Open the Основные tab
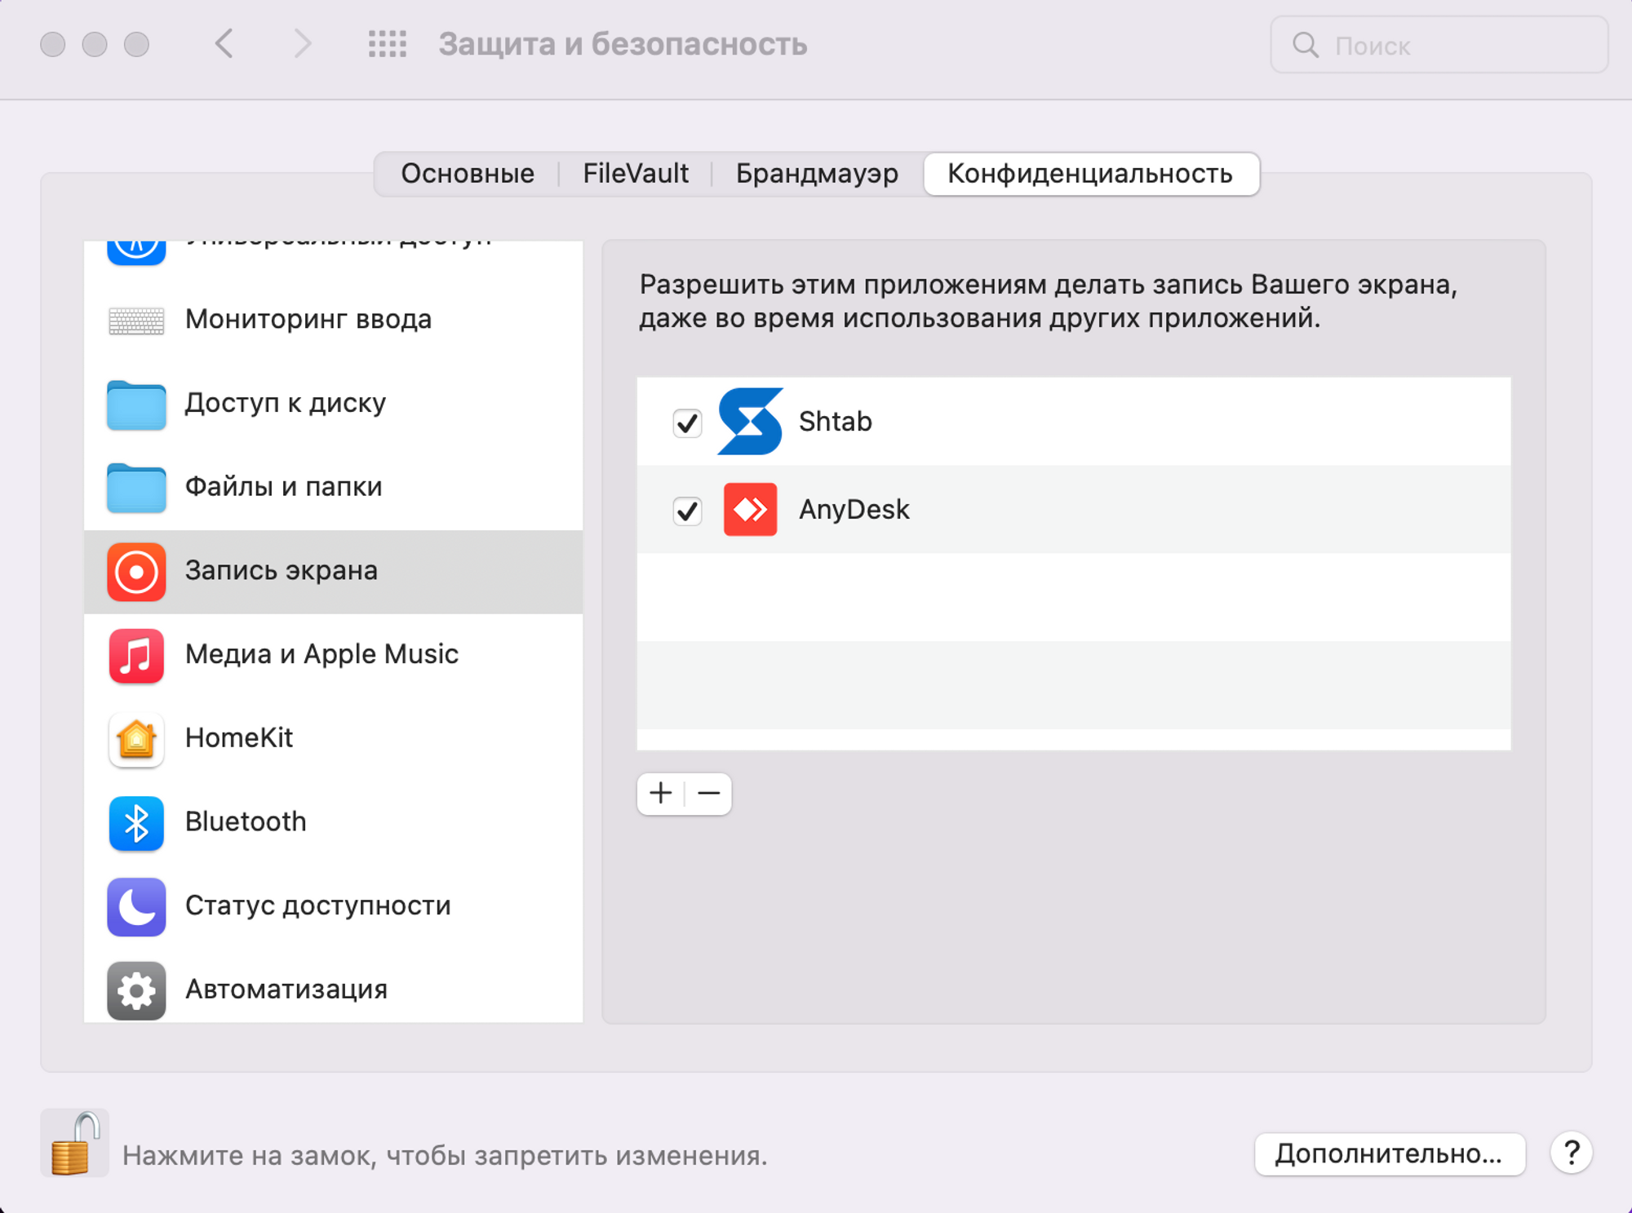This screenshot has width=1632, height=1213. point(468,174)
